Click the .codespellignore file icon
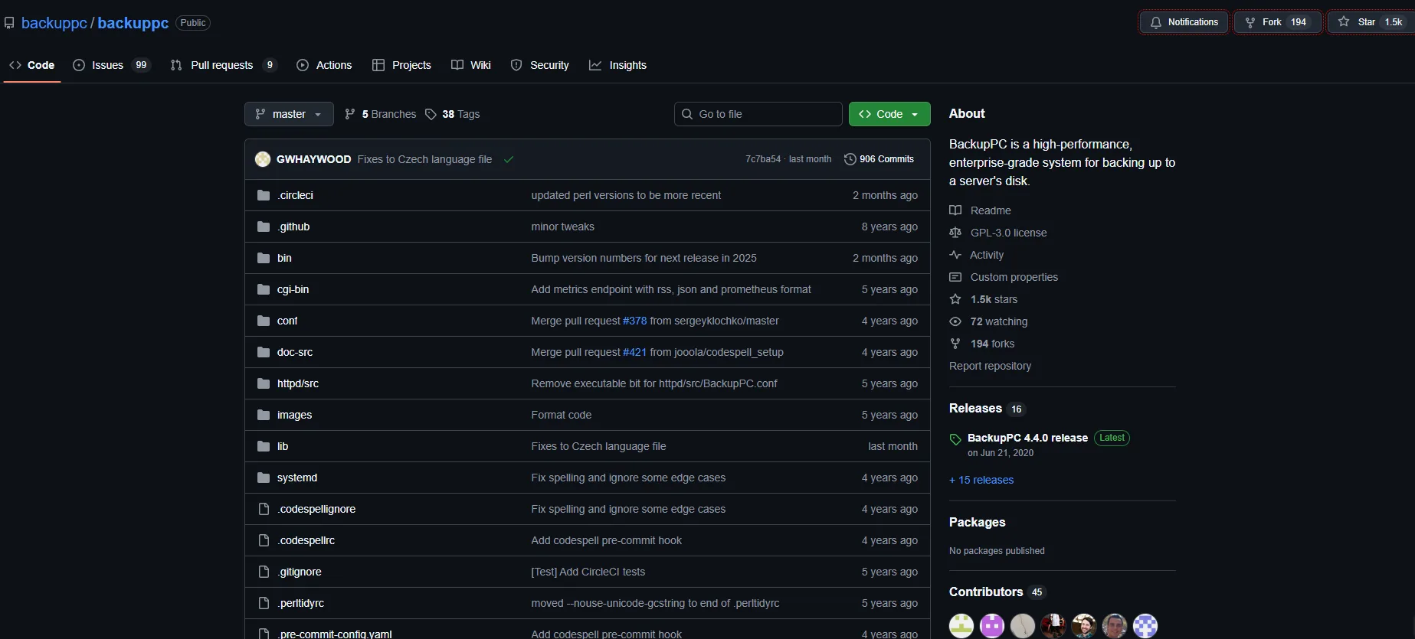This screenshot has width=1415, height=639. pos(264,509)
